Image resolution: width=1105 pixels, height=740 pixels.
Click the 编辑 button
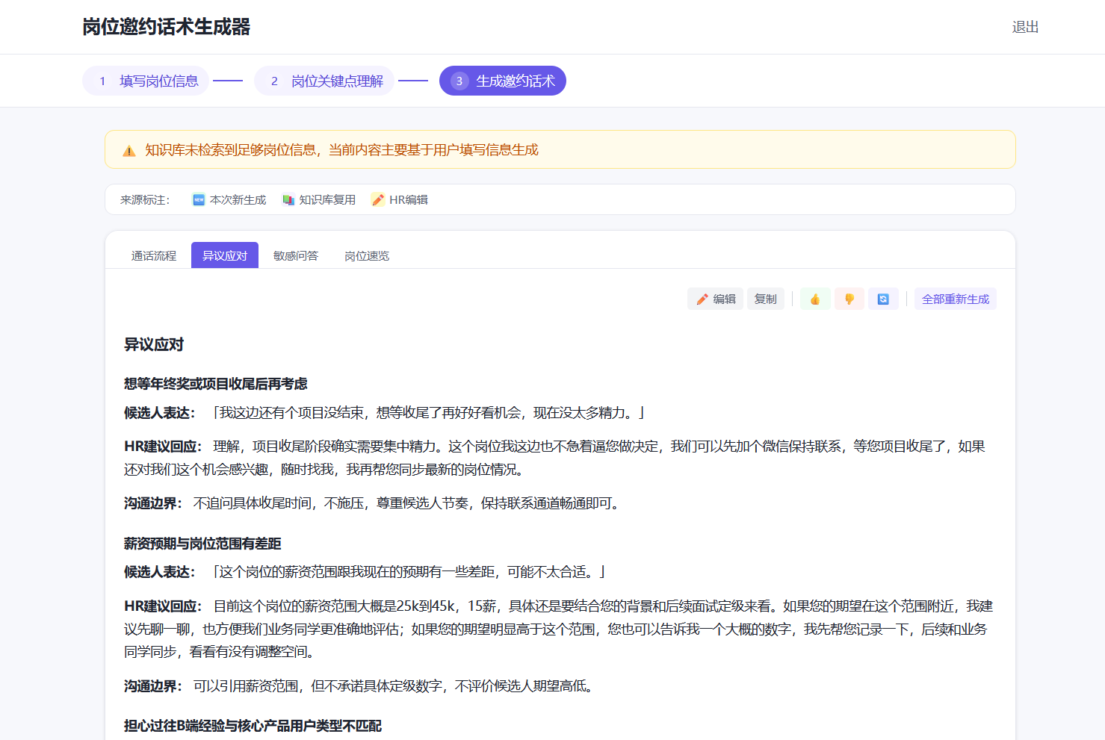click(x=715, y=299)
